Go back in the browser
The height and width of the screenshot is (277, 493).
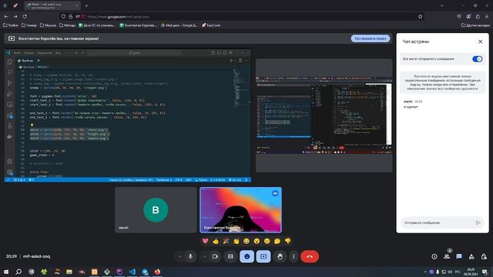[x=6, y=16]
